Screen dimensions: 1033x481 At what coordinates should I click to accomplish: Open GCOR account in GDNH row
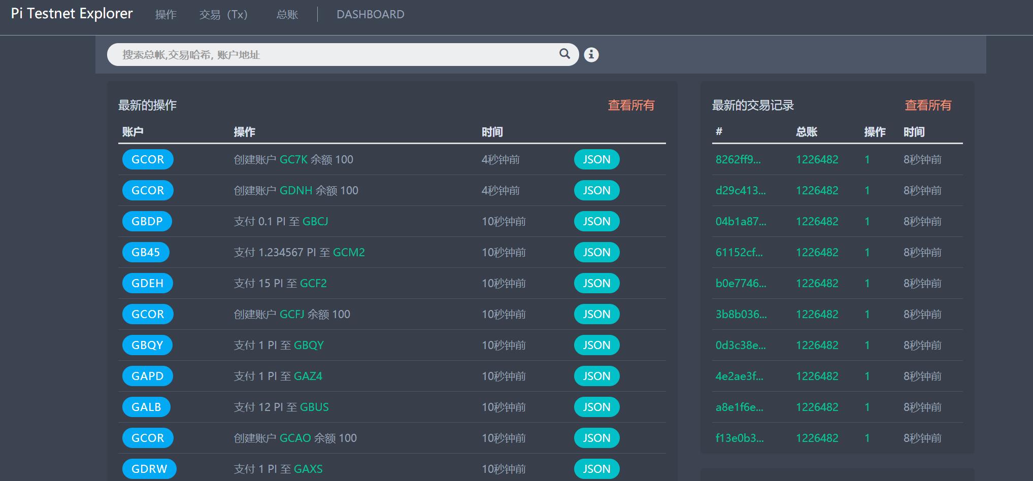(148, 190)
